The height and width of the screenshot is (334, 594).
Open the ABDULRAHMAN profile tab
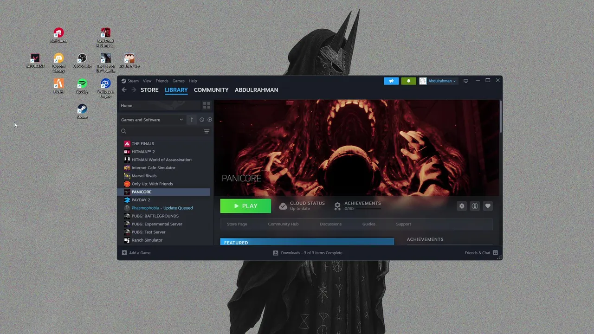point(256,90)
